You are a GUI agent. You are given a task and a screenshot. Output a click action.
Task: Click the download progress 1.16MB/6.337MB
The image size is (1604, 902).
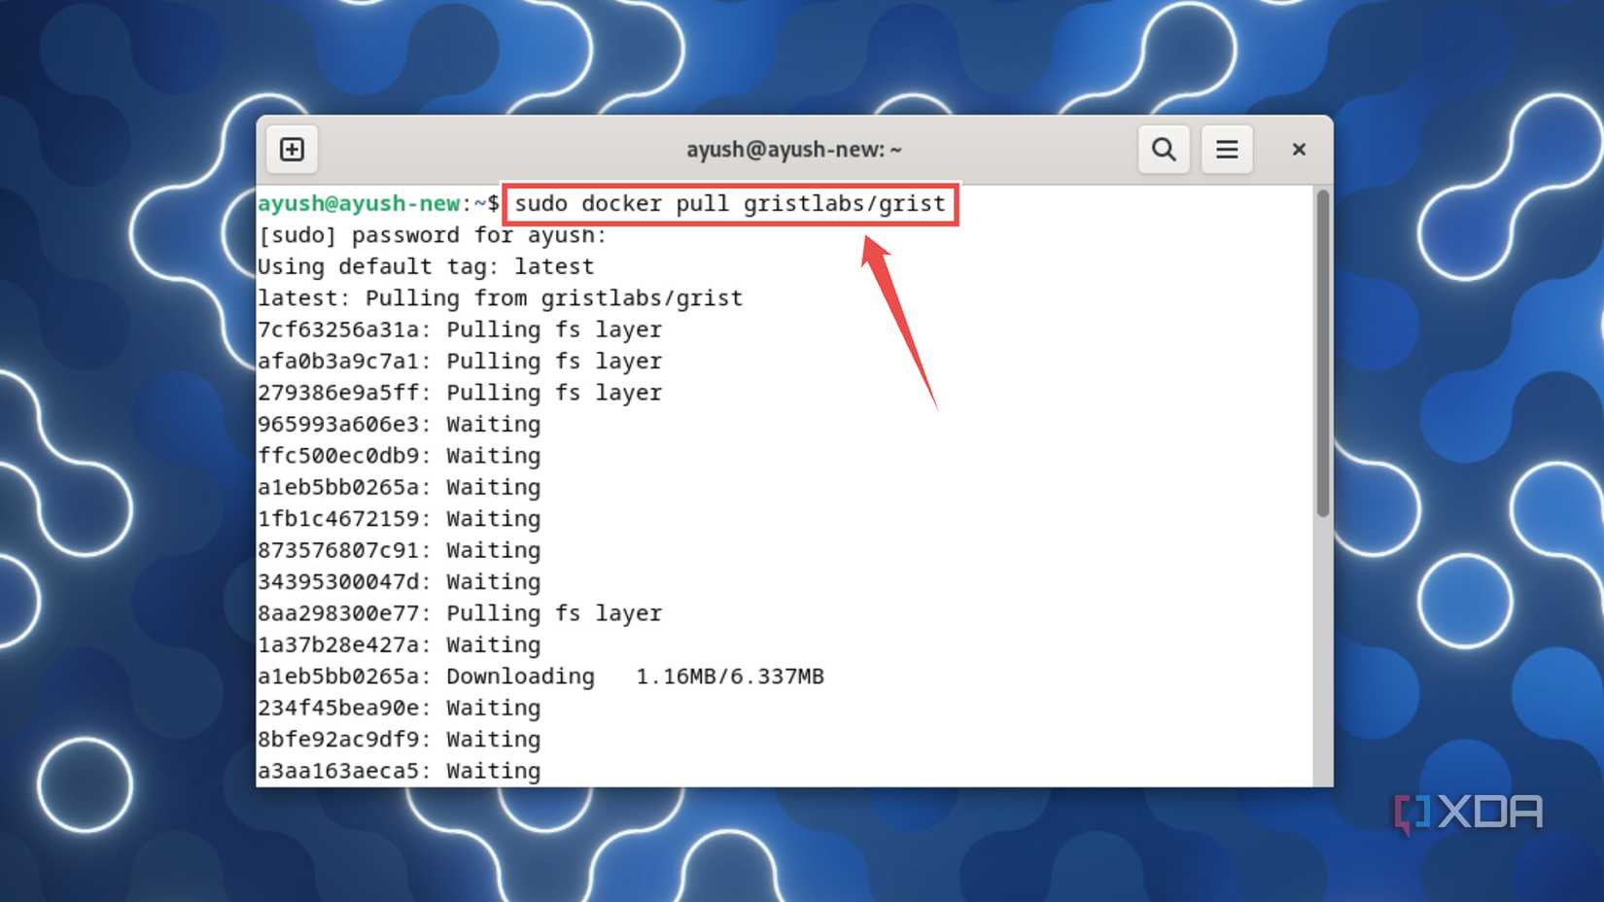(x=730, y=676)
